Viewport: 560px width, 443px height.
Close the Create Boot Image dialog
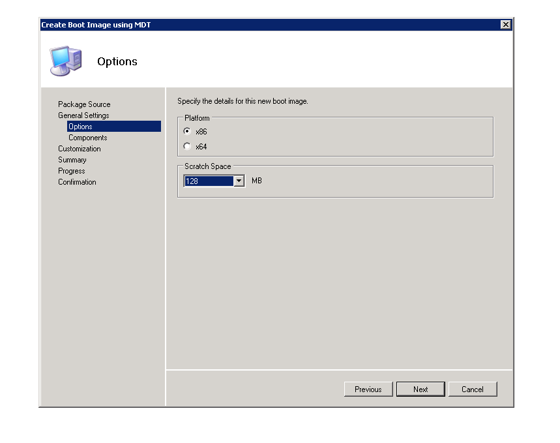pyautogui.click(x=505, y=24)
